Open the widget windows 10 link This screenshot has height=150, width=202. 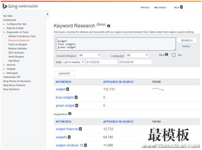pos(69,145)
